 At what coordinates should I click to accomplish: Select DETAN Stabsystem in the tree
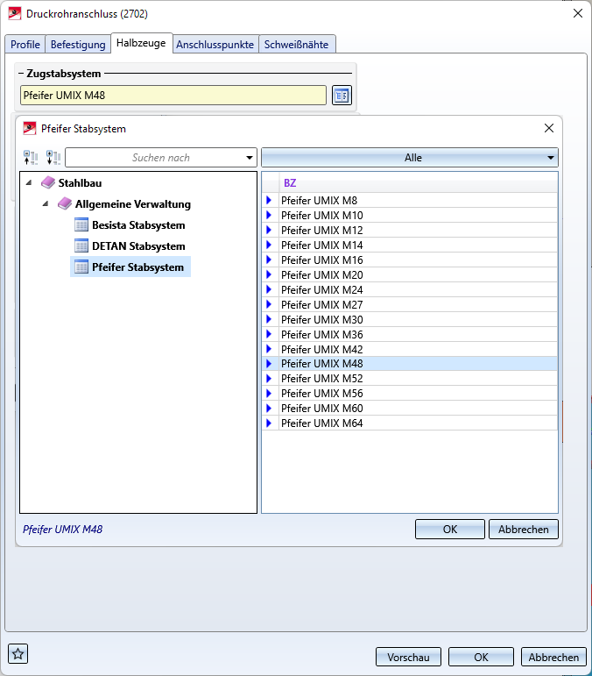(x=138, y=246)
